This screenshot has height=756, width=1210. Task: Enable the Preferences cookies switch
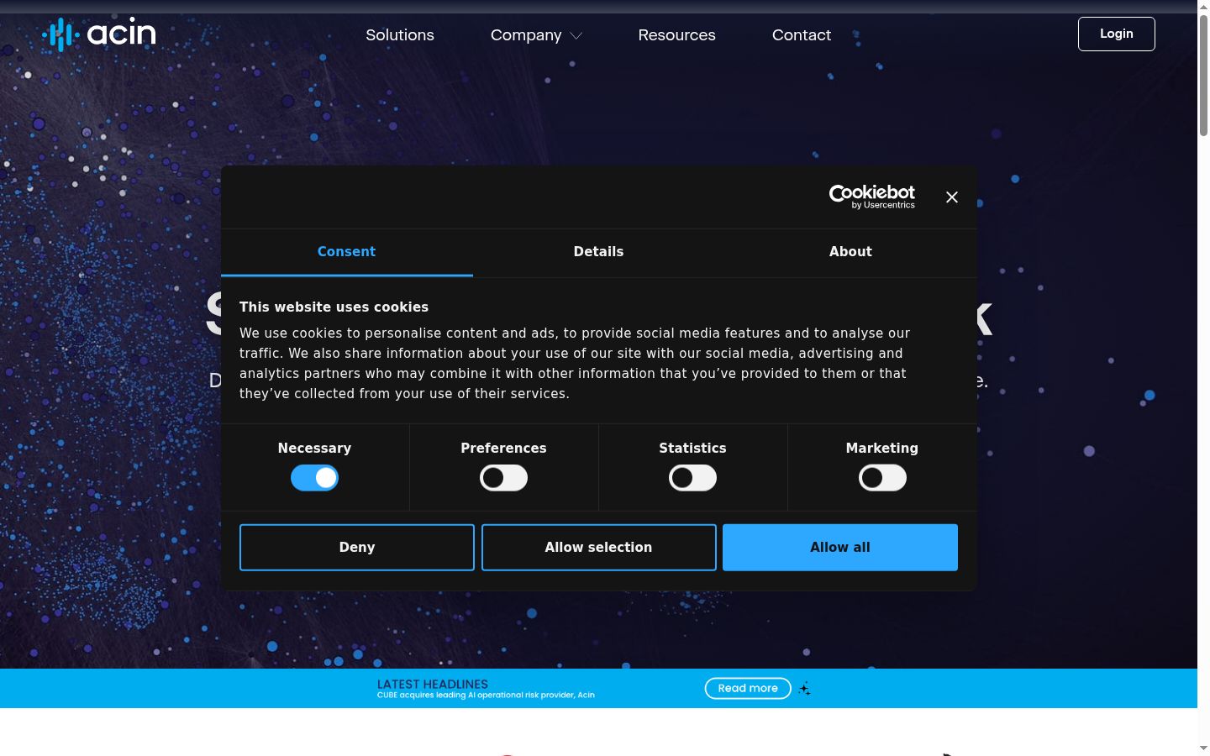coord(503,478)
